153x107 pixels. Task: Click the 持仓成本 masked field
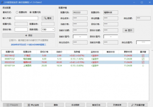pyautogui.click(x=80, y=18)
